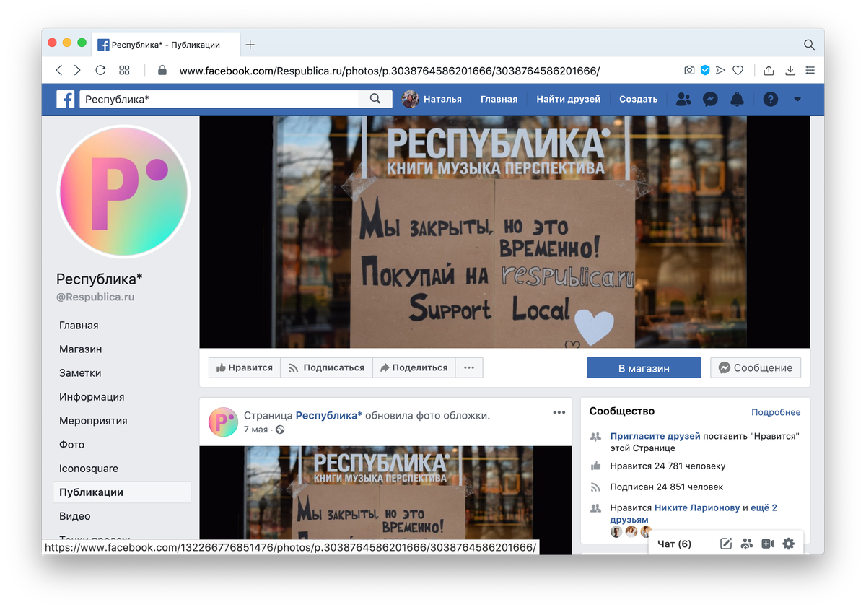Image resolution: width=866 pixels, height=610 pixels.
Task: Open downloads with the download arrow icon
Action: [790, 70]
